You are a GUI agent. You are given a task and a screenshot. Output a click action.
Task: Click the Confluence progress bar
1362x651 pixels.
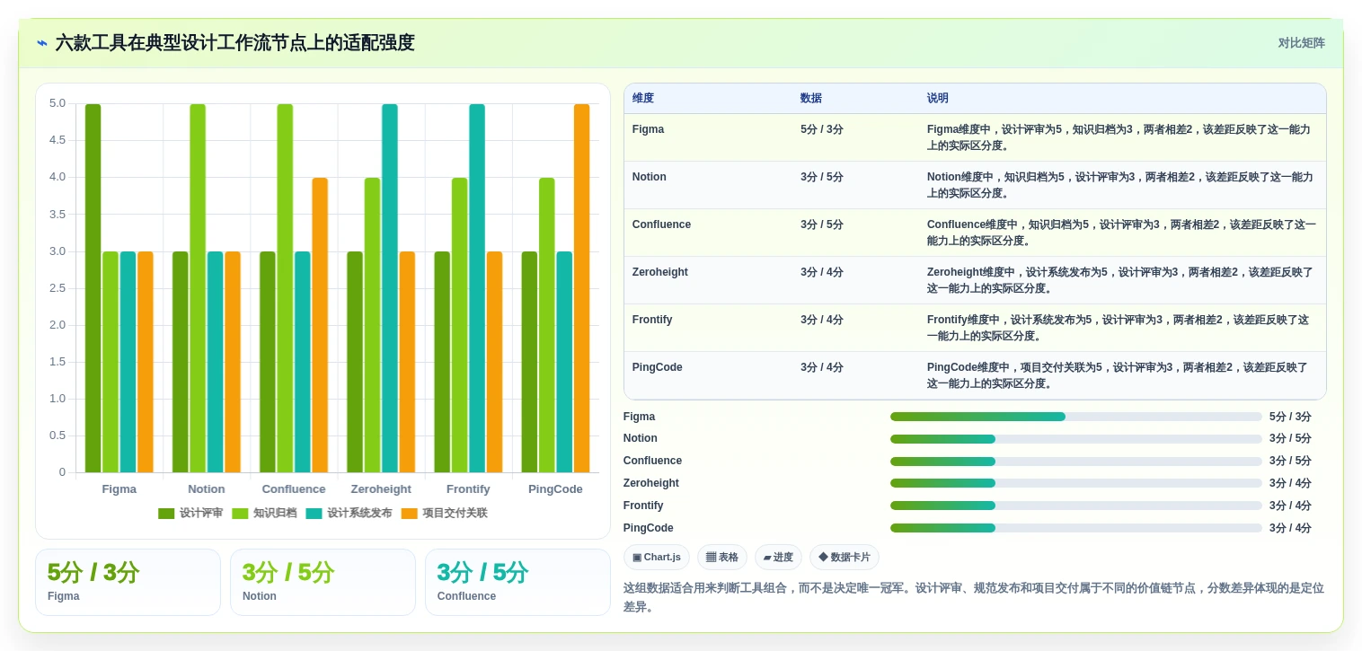coord(1076,462)
